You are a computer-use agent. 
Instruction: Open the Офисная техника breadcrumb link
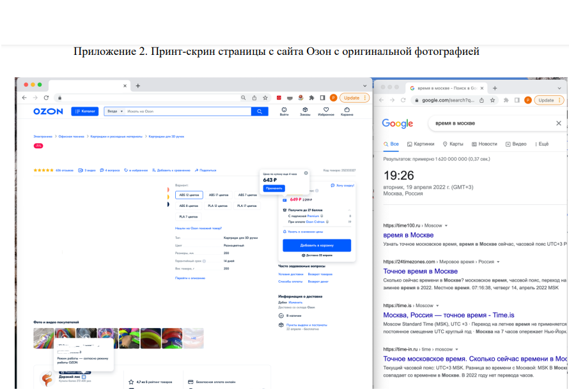[71, 137]
